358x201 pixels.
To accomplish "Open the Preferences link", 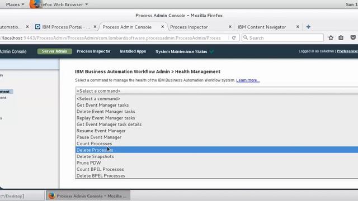I will (347, 51).
